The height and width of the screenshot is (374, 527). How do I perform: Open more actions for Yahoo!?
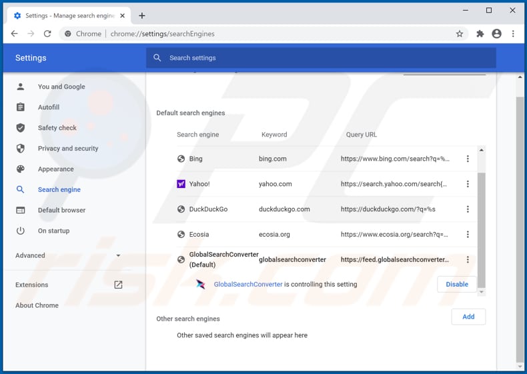(468, 184)
